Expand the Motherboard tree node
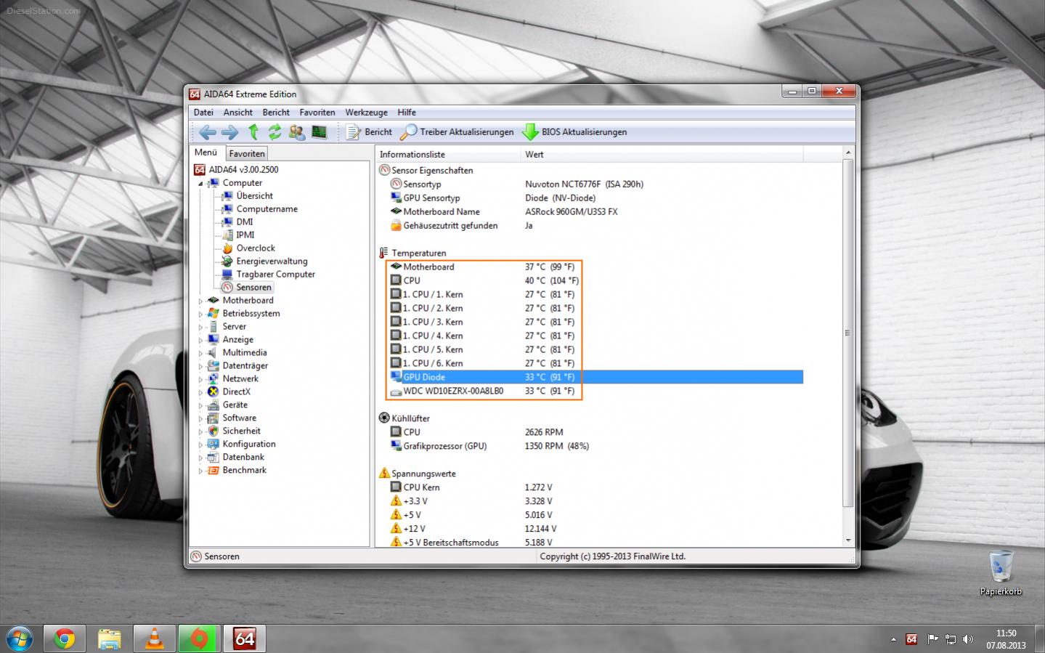The height and width of the screenshot is (653, 1045). tap(200, 301)
